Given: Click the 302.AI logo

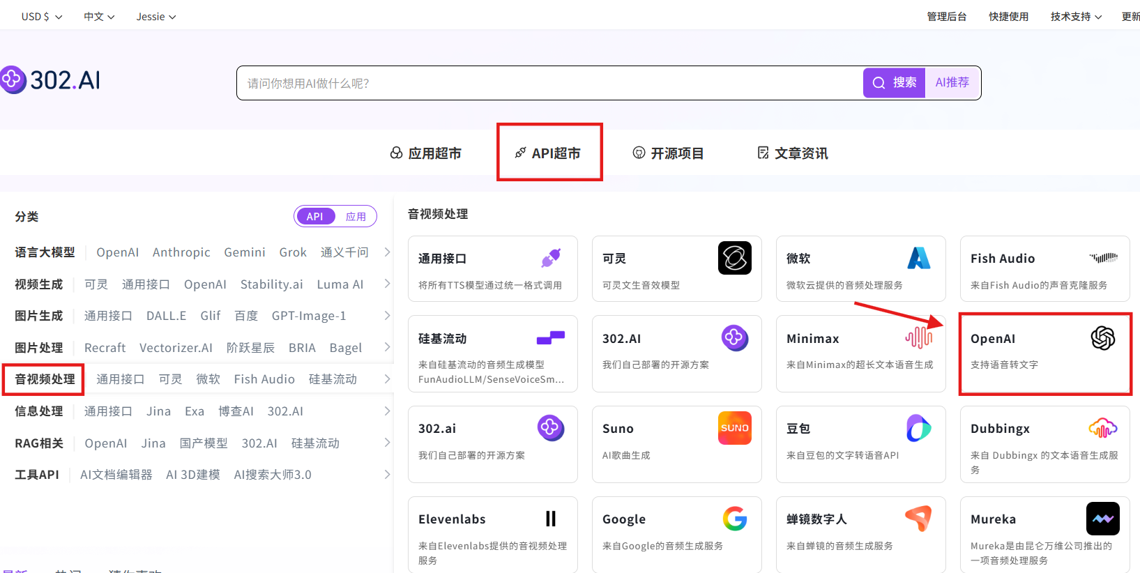Looking at the screenshot, I should tap(50, 80).
